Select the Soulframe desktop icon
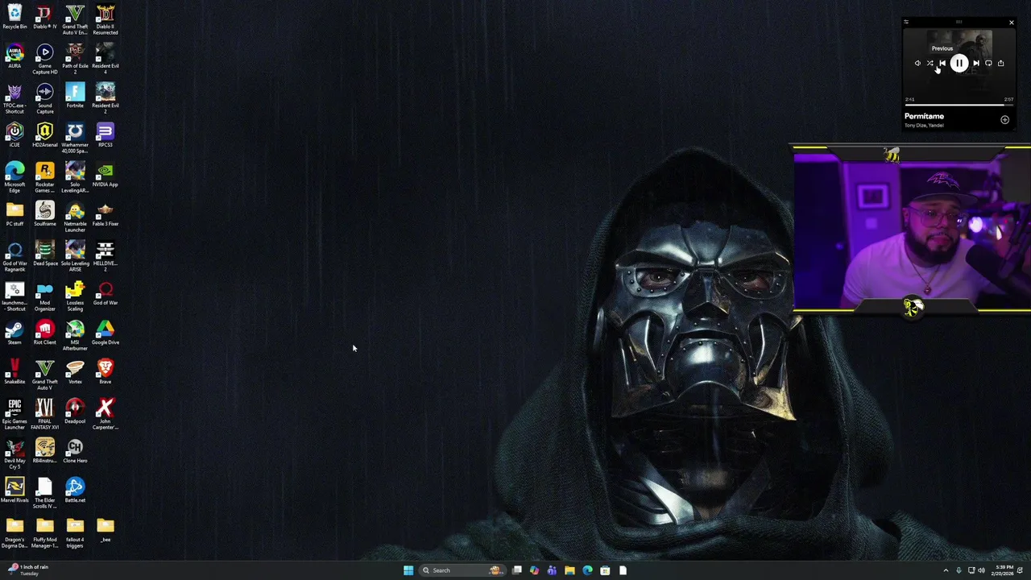This screenshot has height=580, width=1031. [x=44, y=214]
